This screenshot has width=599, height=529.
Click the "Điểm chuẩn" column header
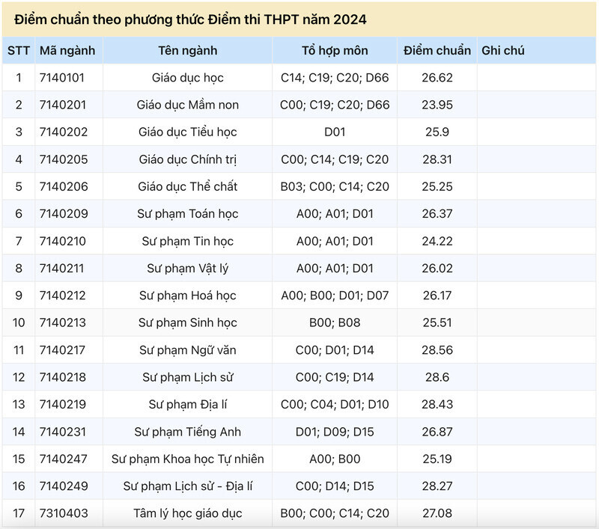click(437, 51)
